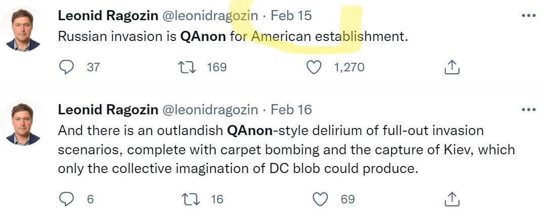Retweet the tweet showing 16 retweets
This screenshot has height=213, width=546.
tap(190, 199)
